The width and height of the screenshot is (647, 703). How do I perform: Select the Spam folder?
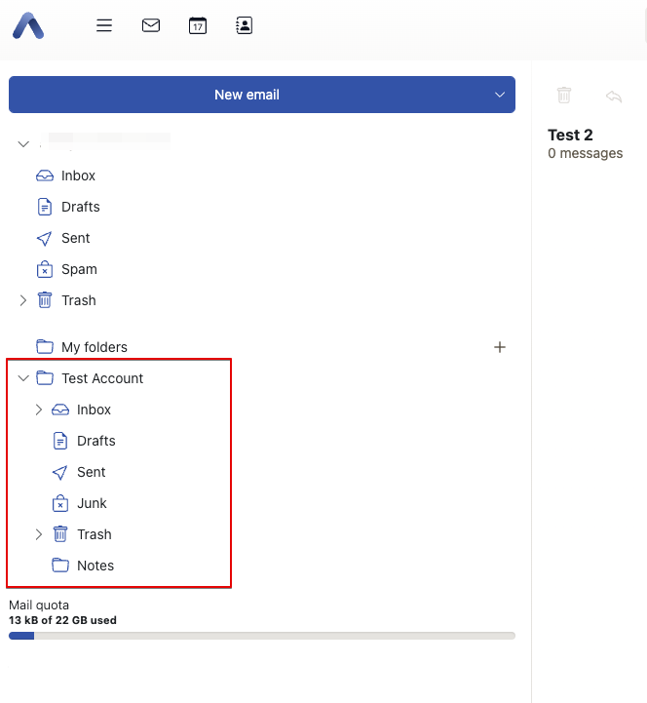[x=79, y=269]
